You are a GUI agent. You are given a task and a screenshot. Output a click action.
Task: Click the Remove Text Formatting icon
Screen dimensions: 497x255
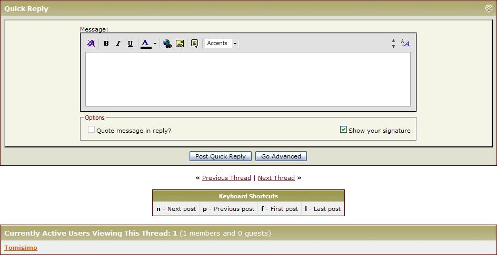pyautogui.click(x=91, y=44)
